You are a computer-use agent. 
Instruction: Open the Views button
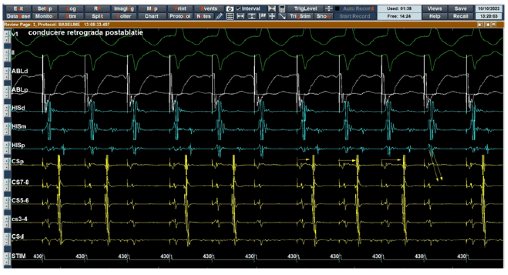click(x=434, y=9)
